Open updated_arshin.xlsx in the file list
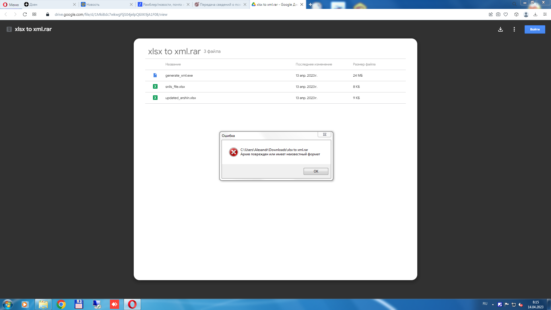The image size is (551, 310). pyautogui.click(x=181, y=98)
